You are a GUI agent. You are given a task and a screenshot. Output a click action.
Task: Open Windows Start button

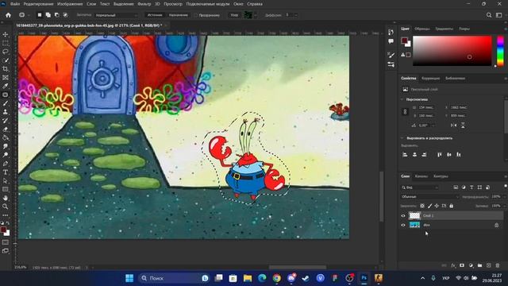(129, 278)
